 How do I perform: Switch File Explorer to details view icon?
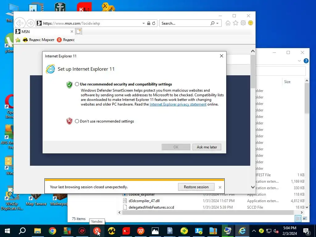tap(298, 218)
